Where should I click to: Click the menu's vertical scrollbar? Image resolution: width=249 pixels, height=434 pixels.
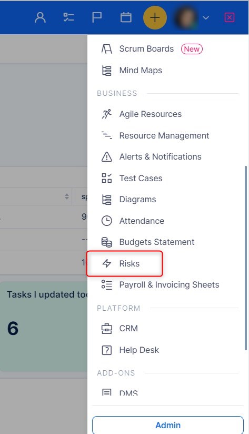(x=245, y=258)
